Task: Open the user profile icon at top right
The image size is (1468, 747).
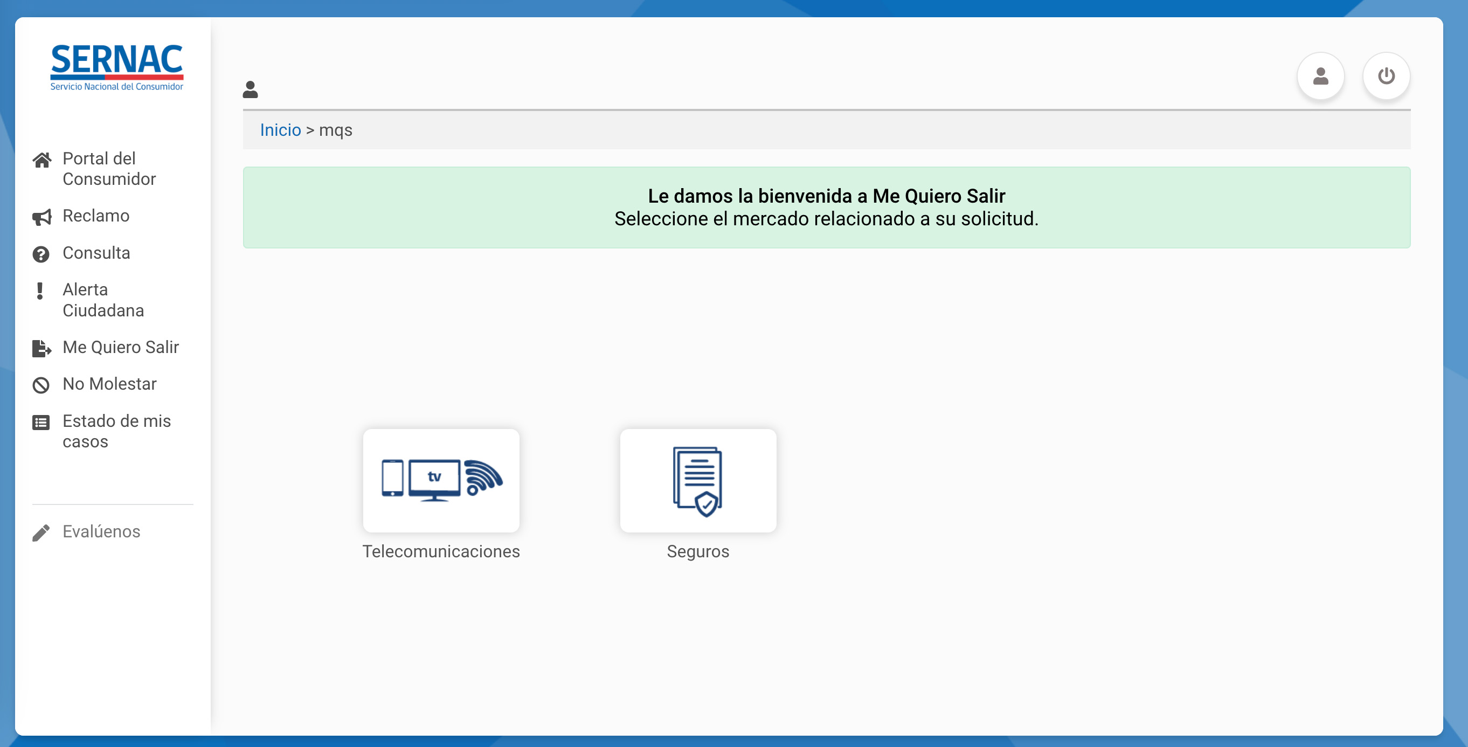Action: click(1320, 75)
